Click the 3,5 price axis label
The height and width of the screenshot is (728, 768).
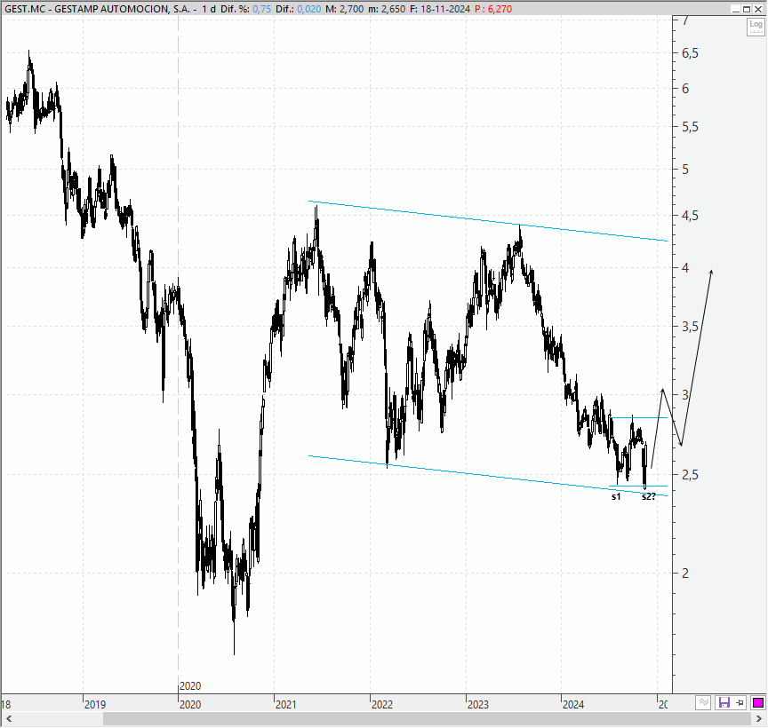(x=690, y=327)
